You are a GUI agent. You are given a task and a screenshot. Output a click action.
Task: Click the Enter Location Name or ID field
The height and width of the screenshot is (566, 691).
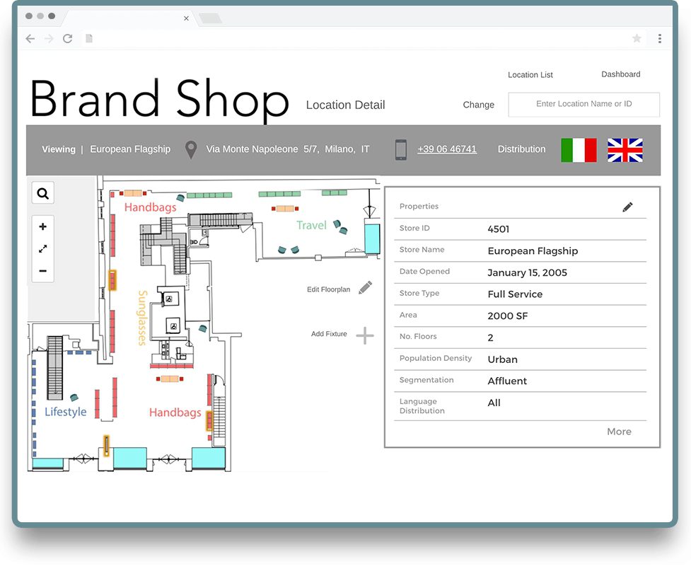[x=584, y=104]
